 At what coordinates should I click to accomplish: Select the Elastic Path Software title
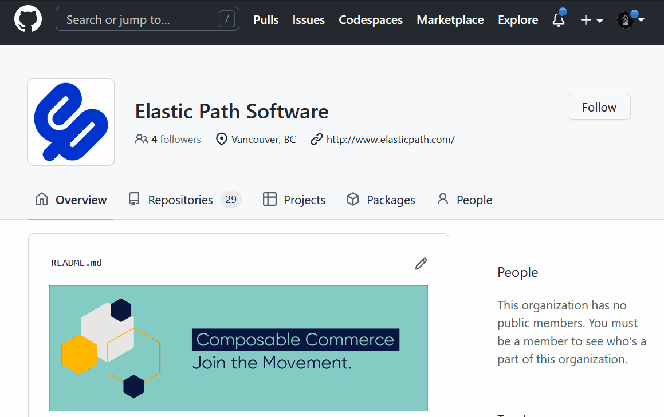[231, 112]
